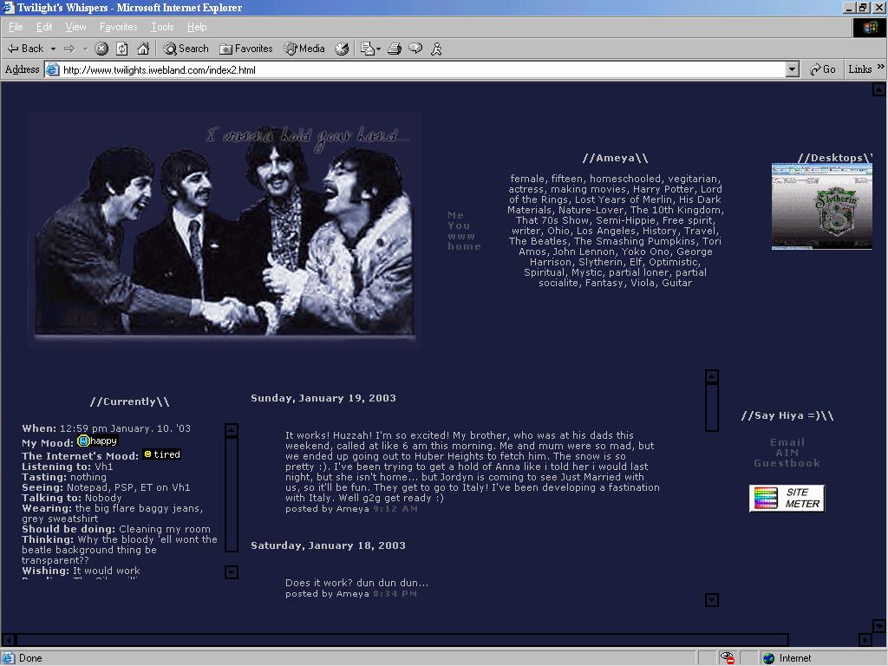This screenshot has width=888, height=666.
Task: Click the '//Ameya\\' heading text
Action: (615, 158)
